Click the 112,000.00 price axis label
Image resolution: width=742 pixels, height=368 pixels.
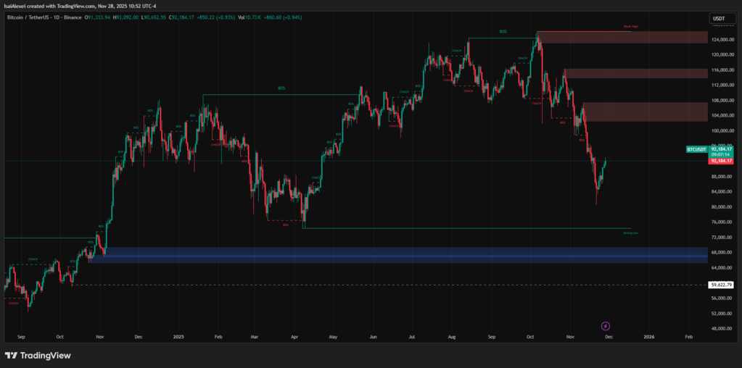[722, 85]
